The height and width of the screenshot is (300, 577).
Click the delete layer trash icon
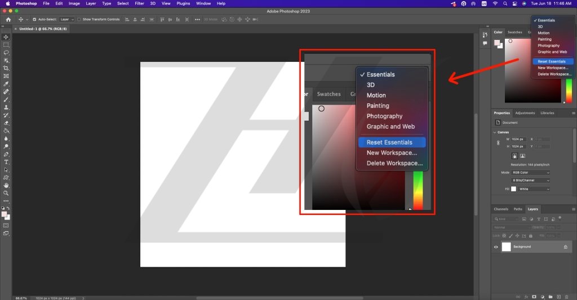coord(567,297)
